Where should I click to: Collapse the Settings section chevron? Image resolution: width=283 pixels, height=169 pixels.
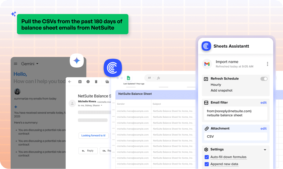pyautogui.click(x=265, y=150)
